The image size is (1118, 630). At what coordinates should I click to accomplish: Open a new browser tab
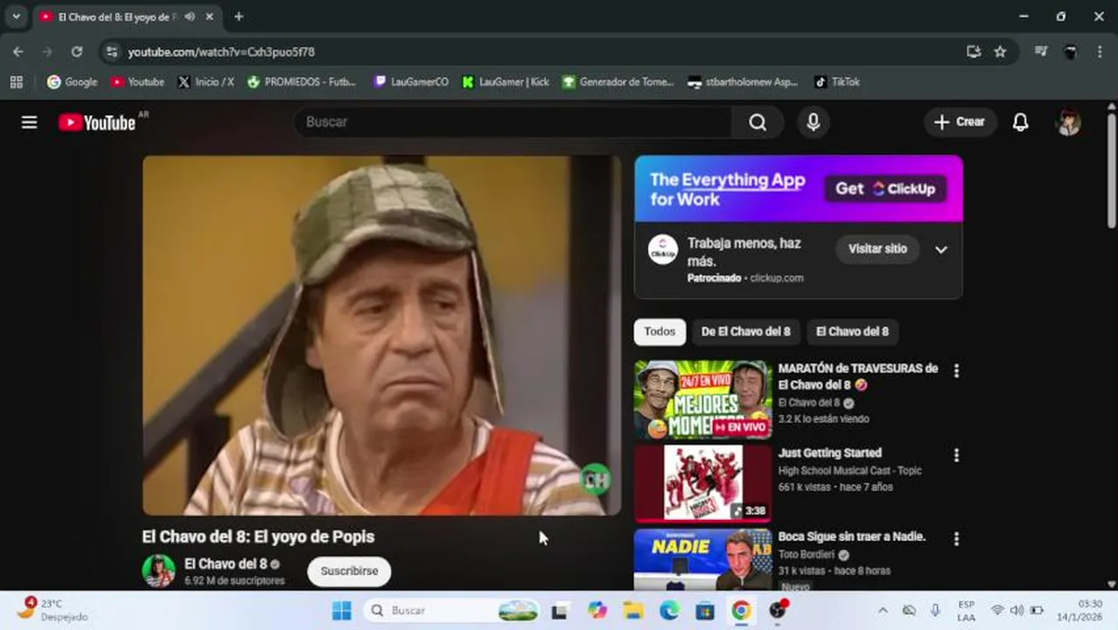[x=239, y=17]
